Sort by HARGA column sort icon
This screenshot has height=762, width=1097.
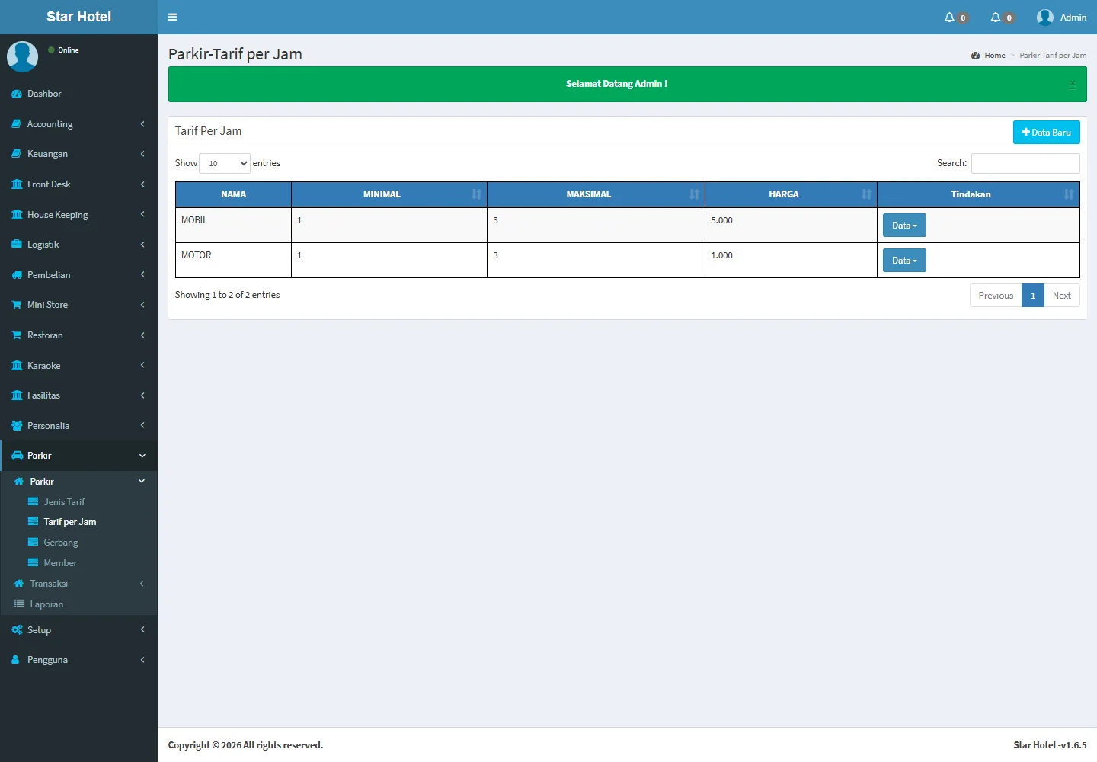coord(866,194)
